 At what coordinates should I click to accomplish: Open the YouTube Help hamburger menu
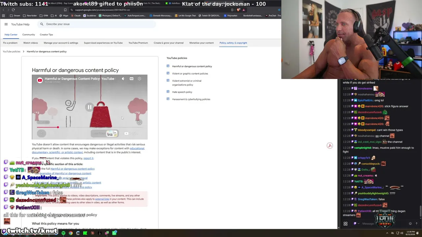[x=6, y=24]
